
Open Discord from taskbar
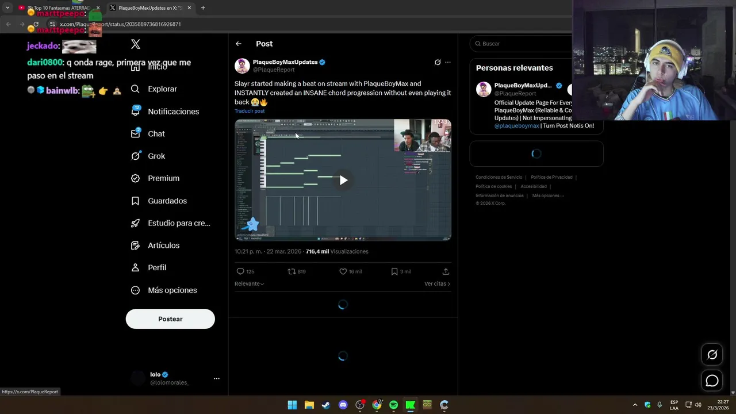pos(343,405)
